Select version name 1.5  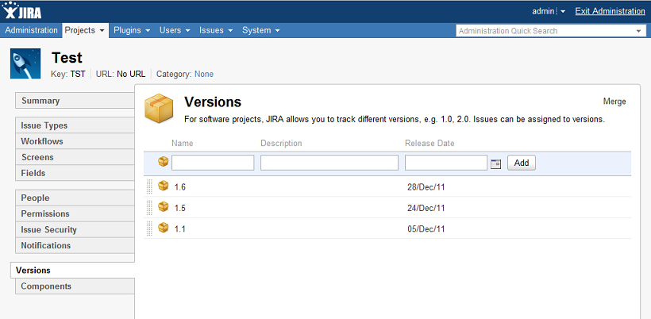tap(179, 208)
